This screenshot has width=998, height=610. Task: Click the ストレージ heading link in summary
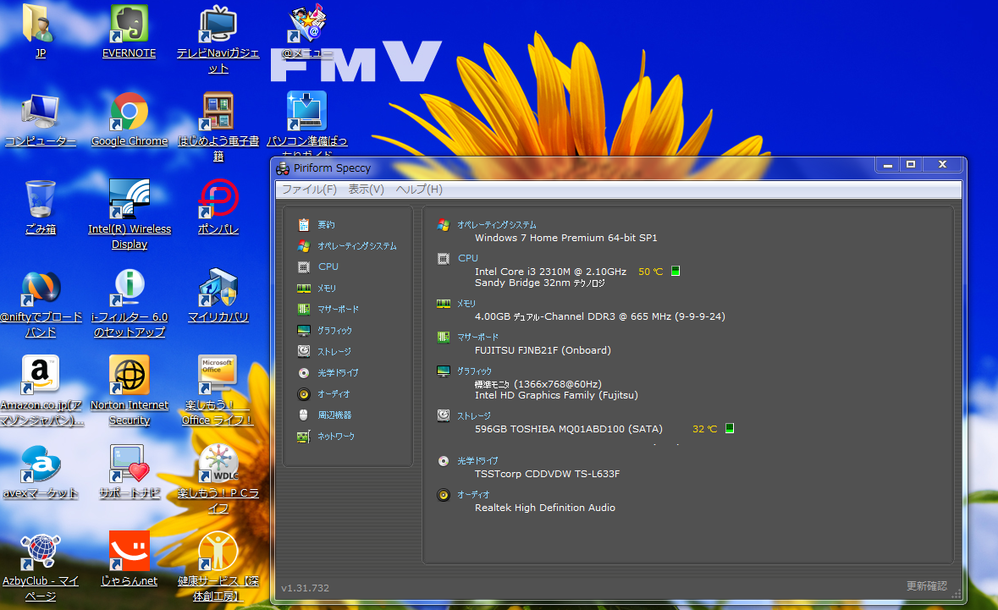tap(473, 416)
